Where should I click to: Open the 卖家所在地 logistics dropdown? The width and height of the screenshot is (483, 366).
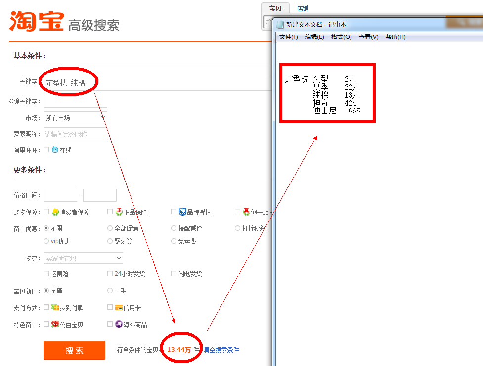(x=83, y=258)
